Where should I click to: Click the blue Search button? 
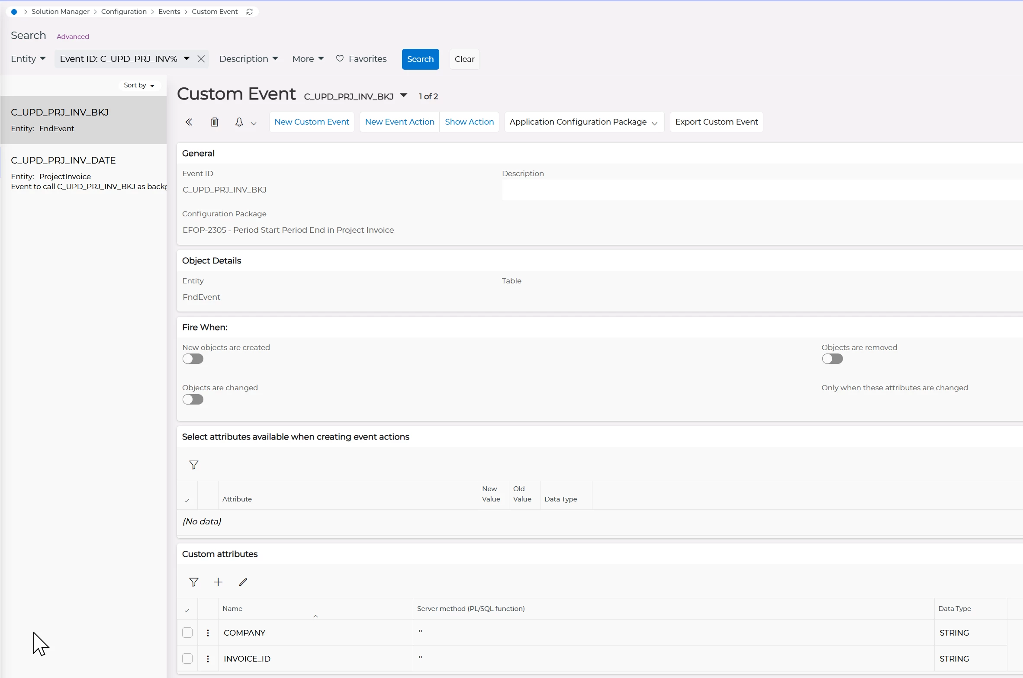[420, 59]
